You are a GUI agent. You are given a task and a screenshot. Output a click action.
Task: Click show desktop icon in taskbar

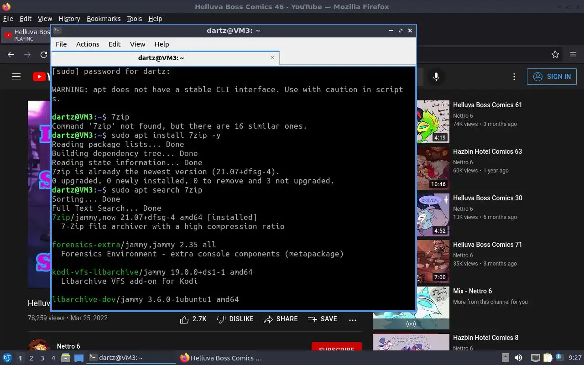click(79, 358)
